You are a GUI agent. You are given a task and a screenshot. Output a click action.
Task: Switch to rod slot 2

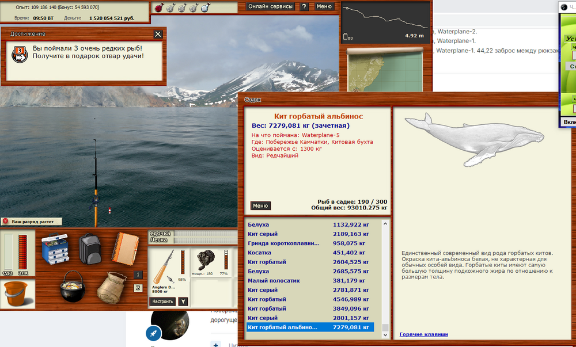click(138, 288)
